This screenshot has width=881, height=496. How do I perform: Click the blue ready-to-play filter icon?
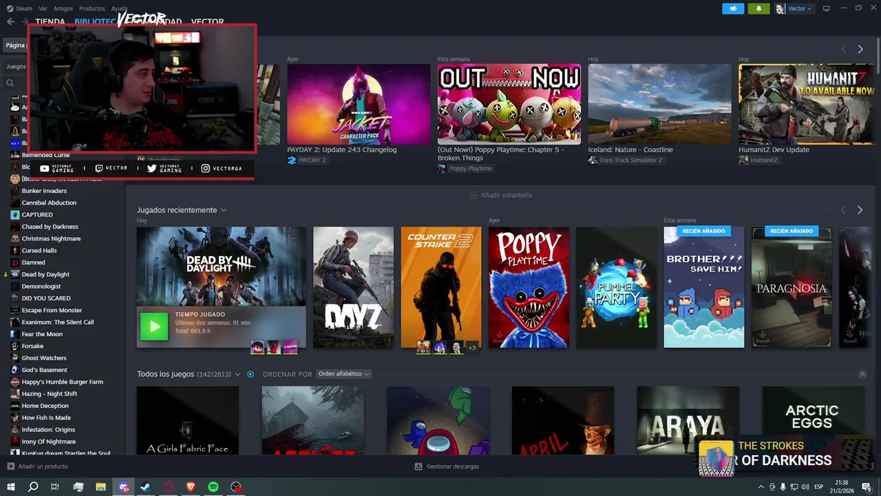click(251, 374)
